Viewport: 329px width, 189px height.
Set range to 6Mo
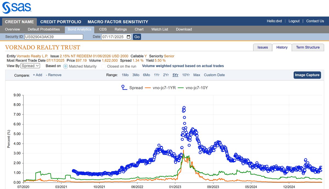point(146,75)
